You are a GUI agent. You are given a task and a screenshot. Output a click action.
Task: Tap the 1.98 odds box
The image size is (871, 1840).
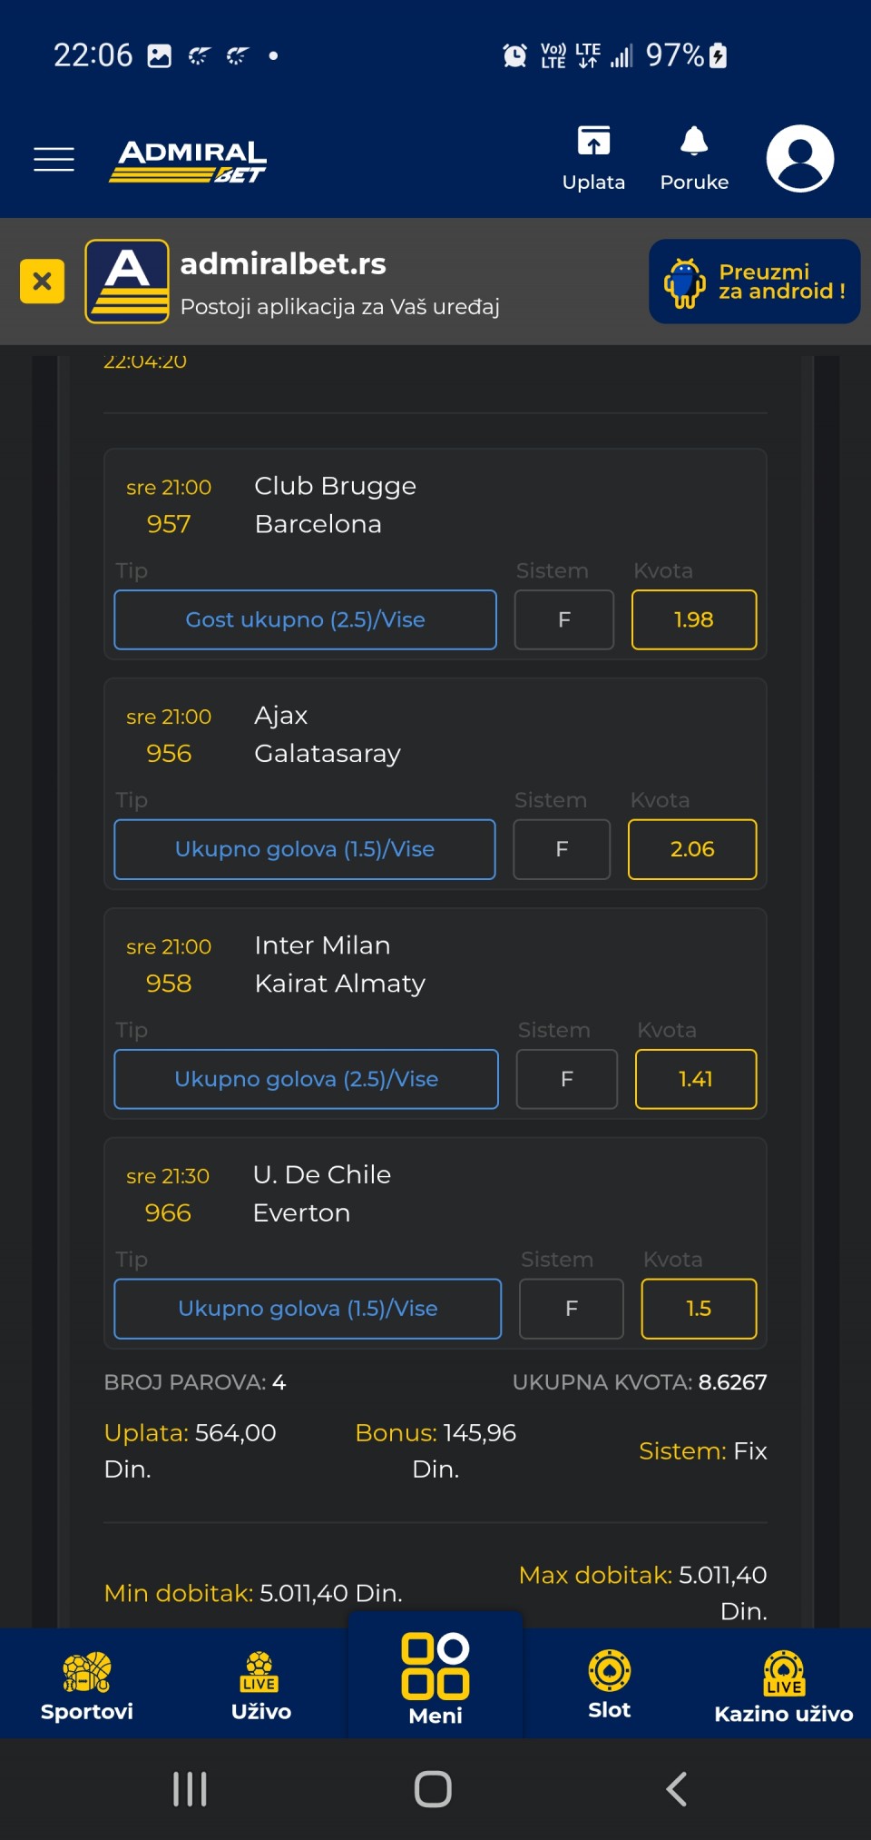(694, 620)
